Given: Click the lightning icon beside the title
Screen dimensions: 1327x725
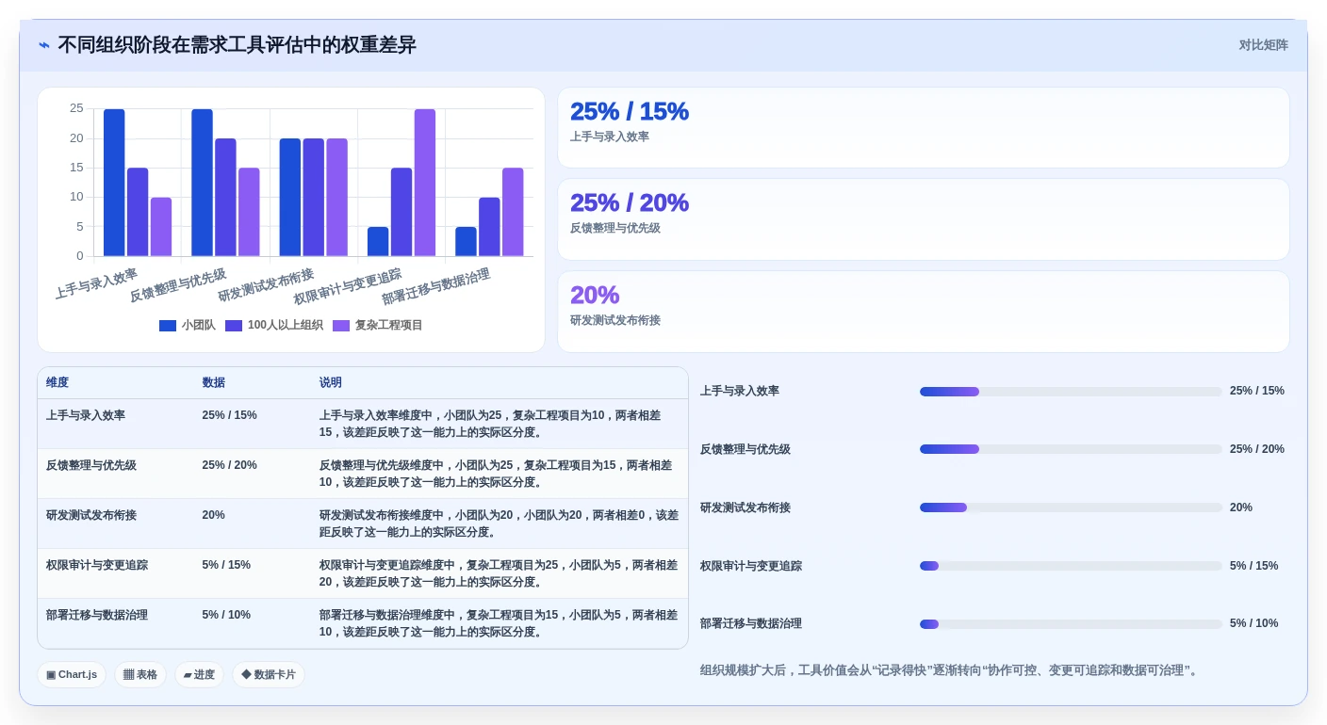Looking at the screenshot, I should click(44, 45).
